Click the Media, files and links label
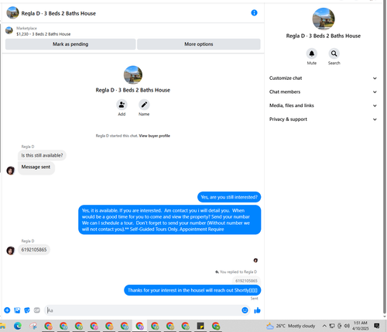 tap(292, 105)
